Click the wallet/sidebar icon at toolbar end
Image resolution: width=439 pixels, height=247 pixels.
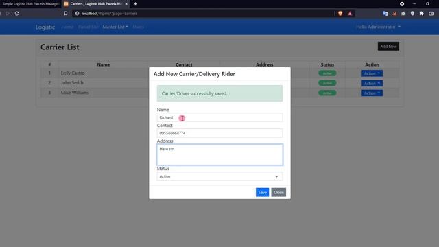click(x=431, y=14)
